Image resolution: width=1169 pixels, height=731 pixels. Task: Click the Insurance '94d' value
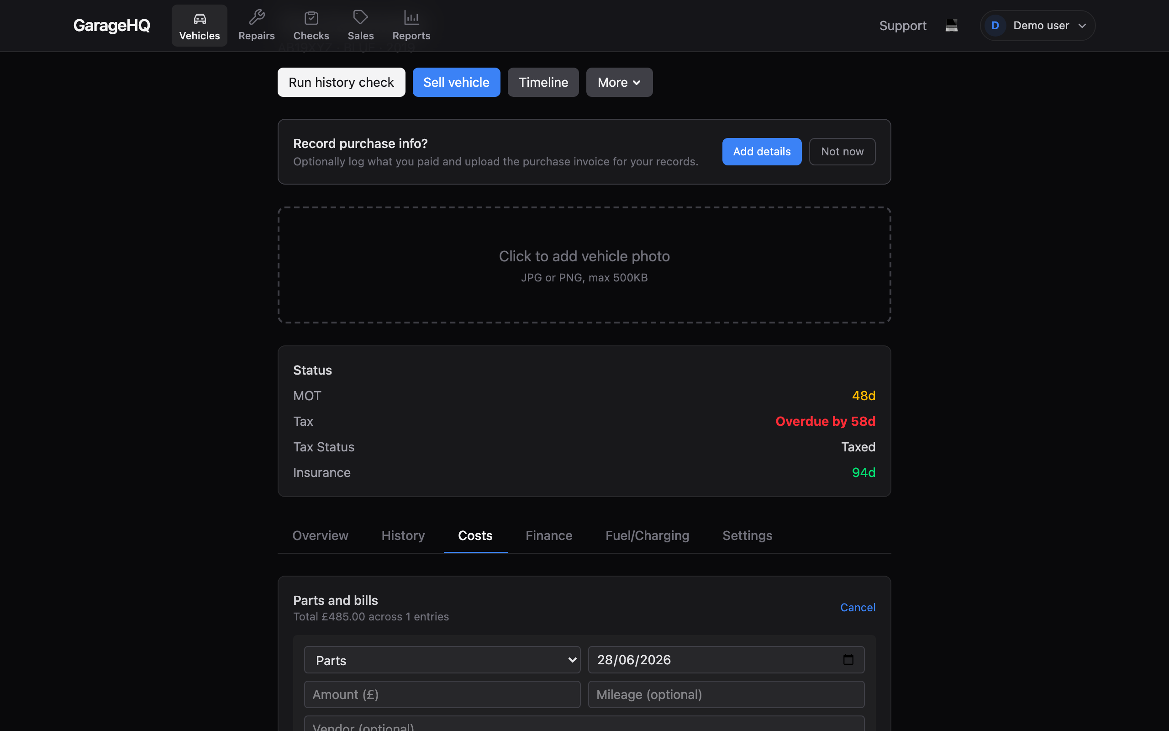863,472
